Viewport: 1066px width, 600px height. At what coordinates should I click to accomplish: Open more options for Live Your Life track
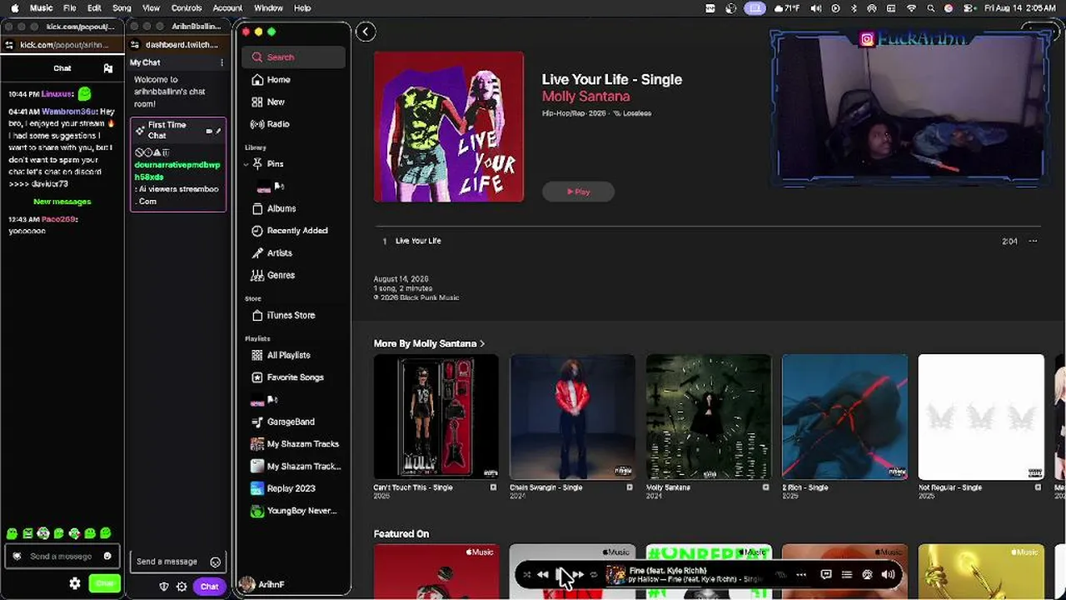[1033, 241]
